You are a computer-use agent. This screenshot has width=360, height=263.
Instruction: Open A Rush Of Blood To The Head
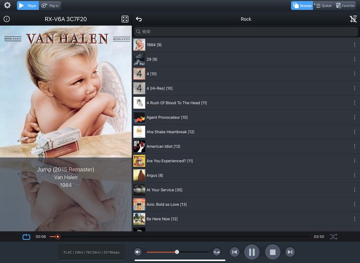coord(246,102)
